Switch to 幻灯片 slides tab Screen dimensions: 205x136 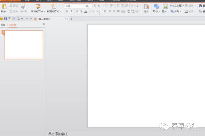13,25
